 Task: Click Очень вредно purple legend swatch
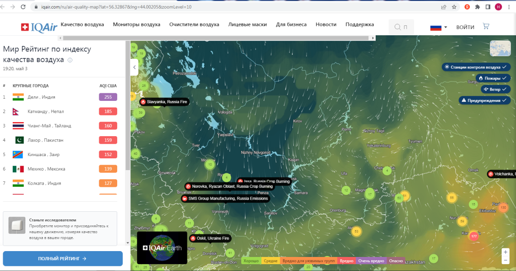click(x=371, y=261)
